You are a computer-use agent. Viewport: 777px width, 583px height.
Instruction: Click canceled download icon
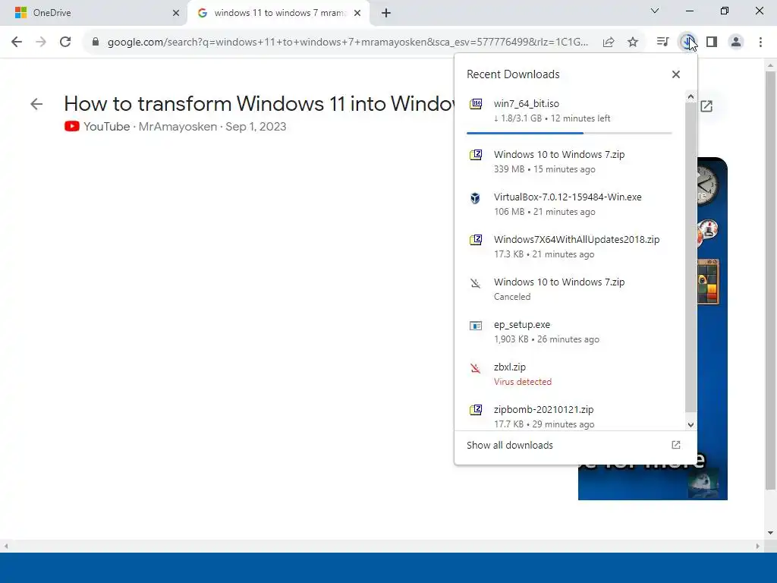(x=475, y=283)
